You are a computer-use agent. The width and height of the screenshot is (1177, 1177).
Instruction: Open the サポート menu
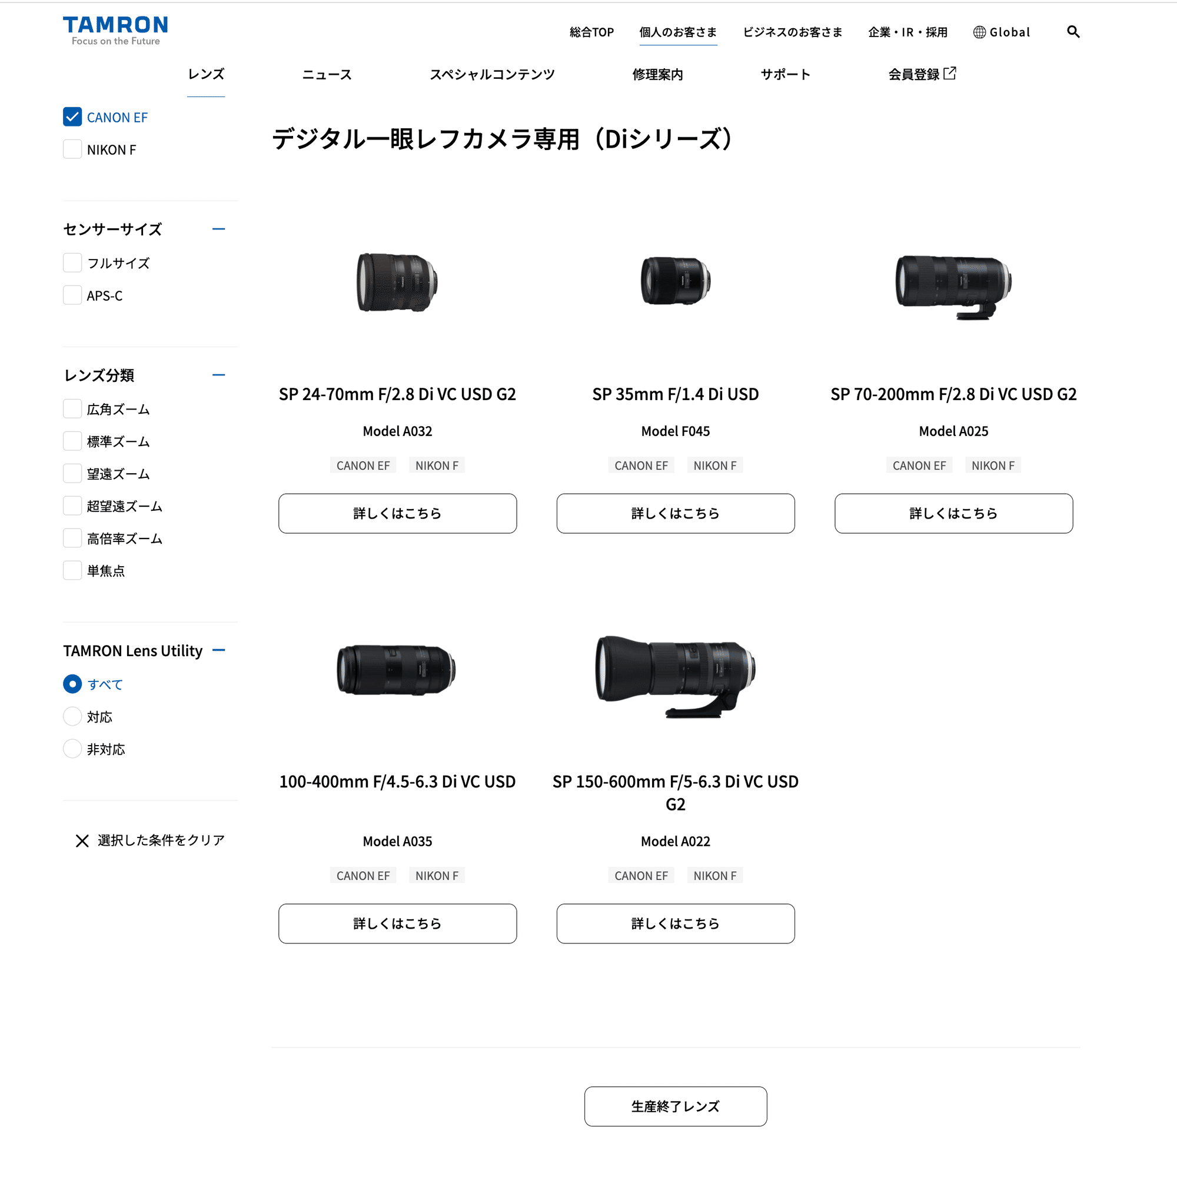click(x=785, y=74)
